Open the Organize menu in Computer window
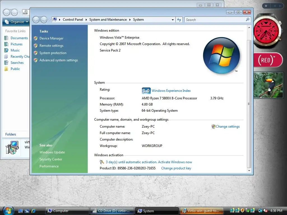The height and width of the screenshot is (215, 287). coord(17,22)
